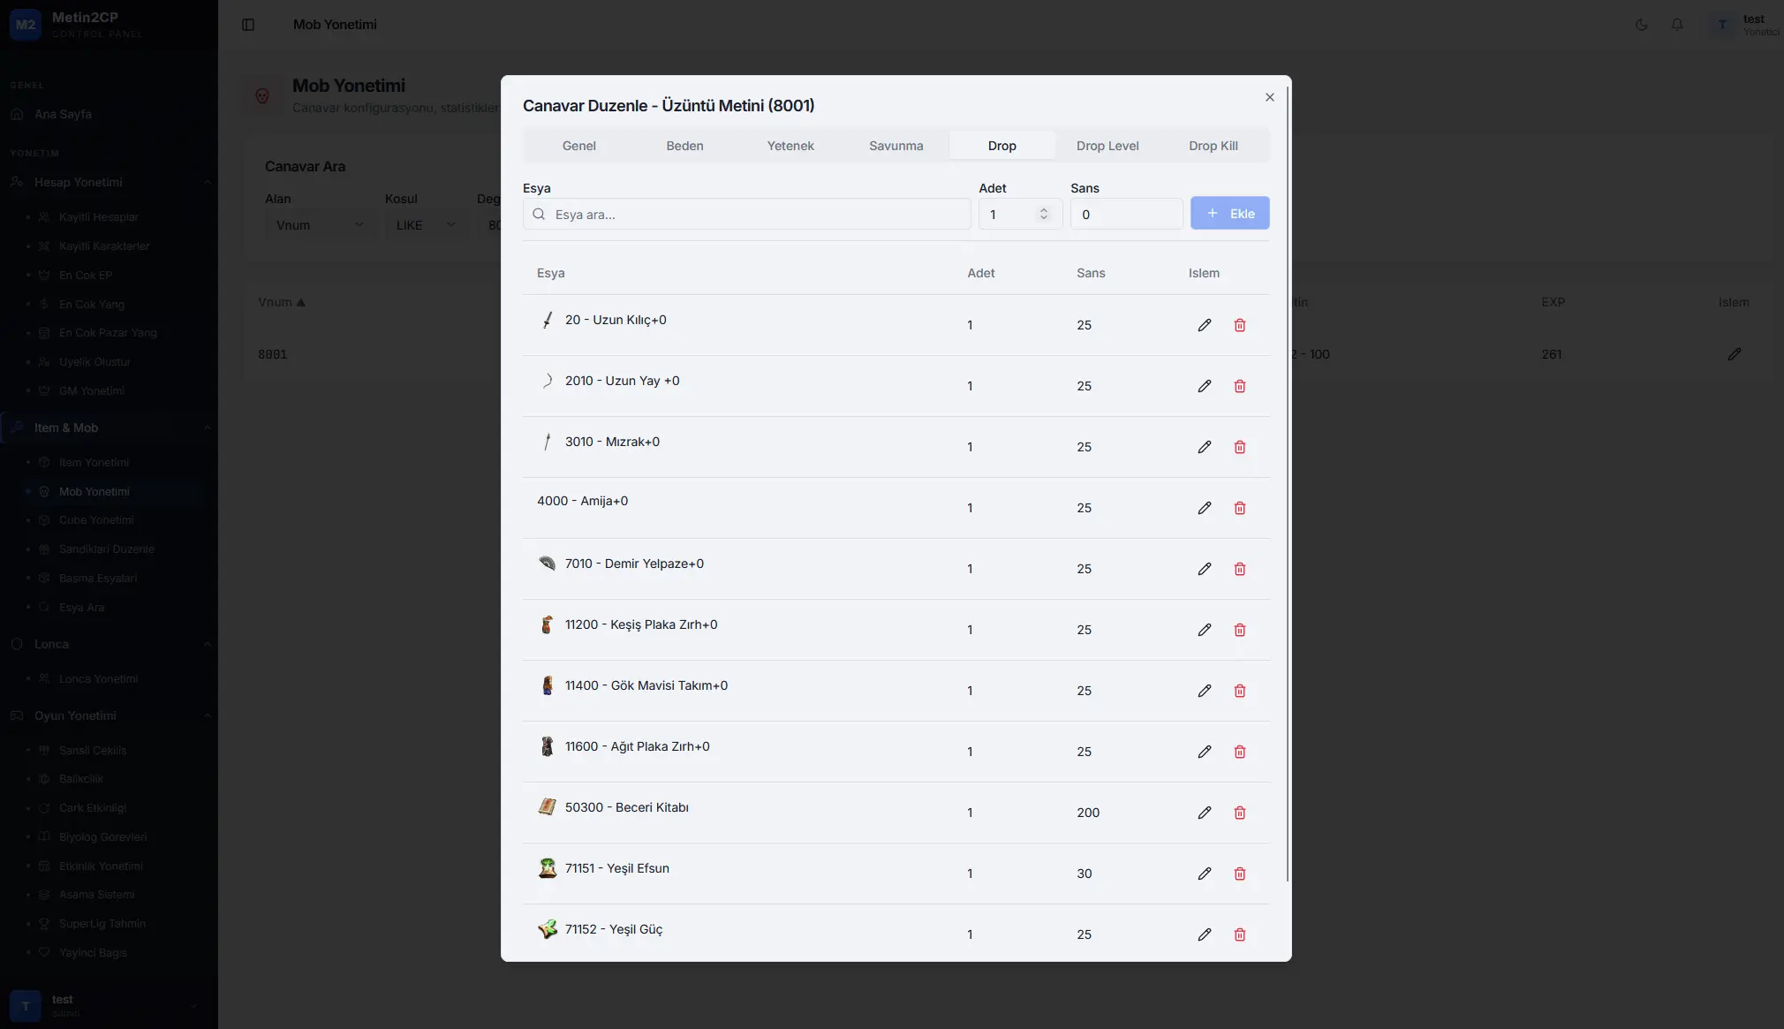The image size is (1784, 1029).
Task: Open Item Yonetimi page
Action: 94,463
